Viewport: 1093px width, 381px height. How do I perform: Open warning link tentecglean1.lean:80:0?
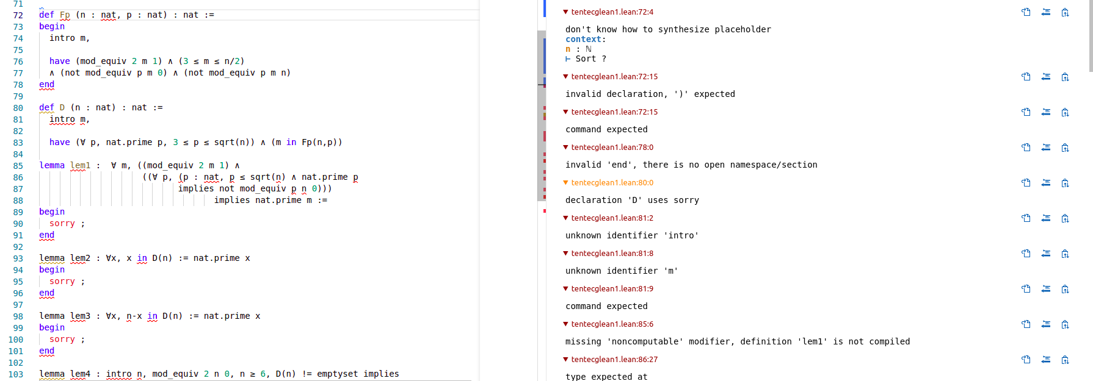coord(612,183)
